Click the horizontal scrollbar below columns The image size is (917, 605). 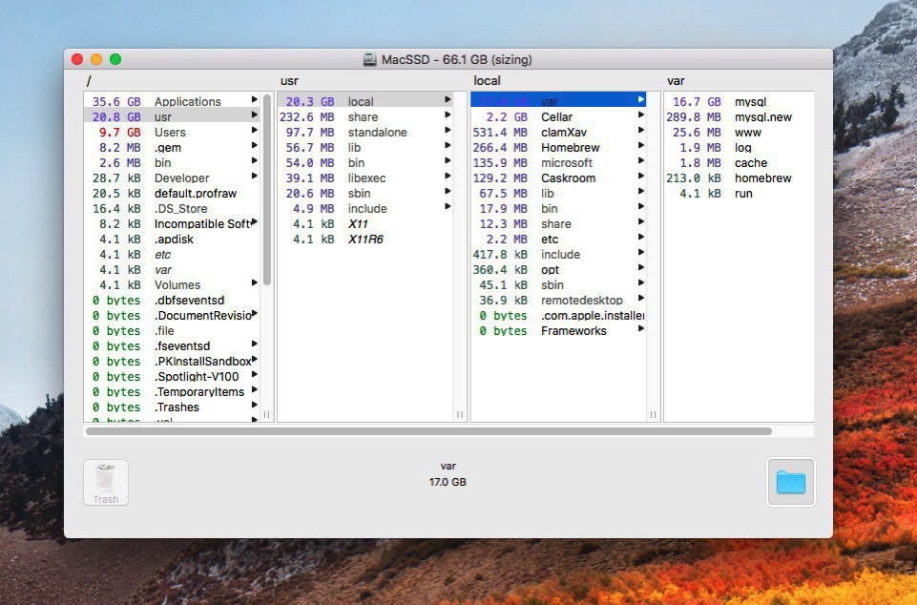(428, 431)
